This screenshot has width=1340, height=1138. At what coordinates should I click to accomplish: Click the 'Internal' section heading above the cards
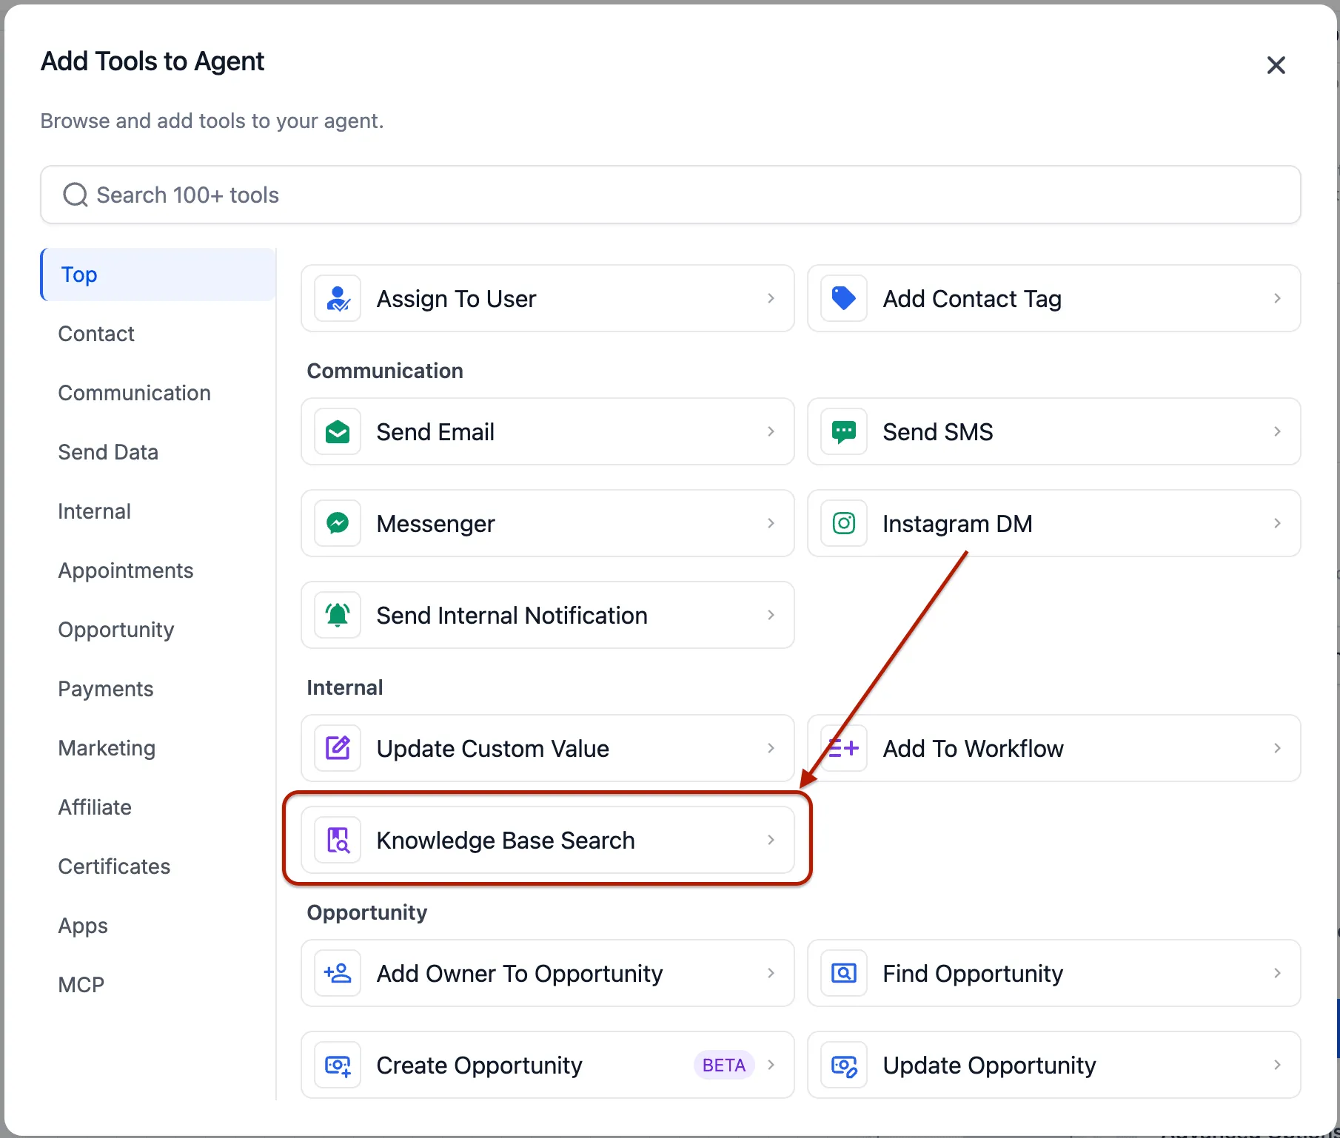(x=345, y=687)
